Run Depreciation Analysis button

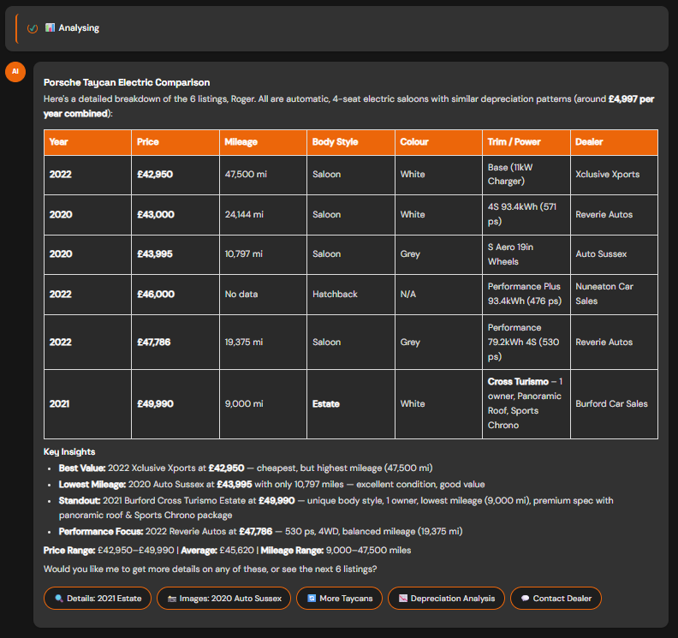(x=446, y=599)
